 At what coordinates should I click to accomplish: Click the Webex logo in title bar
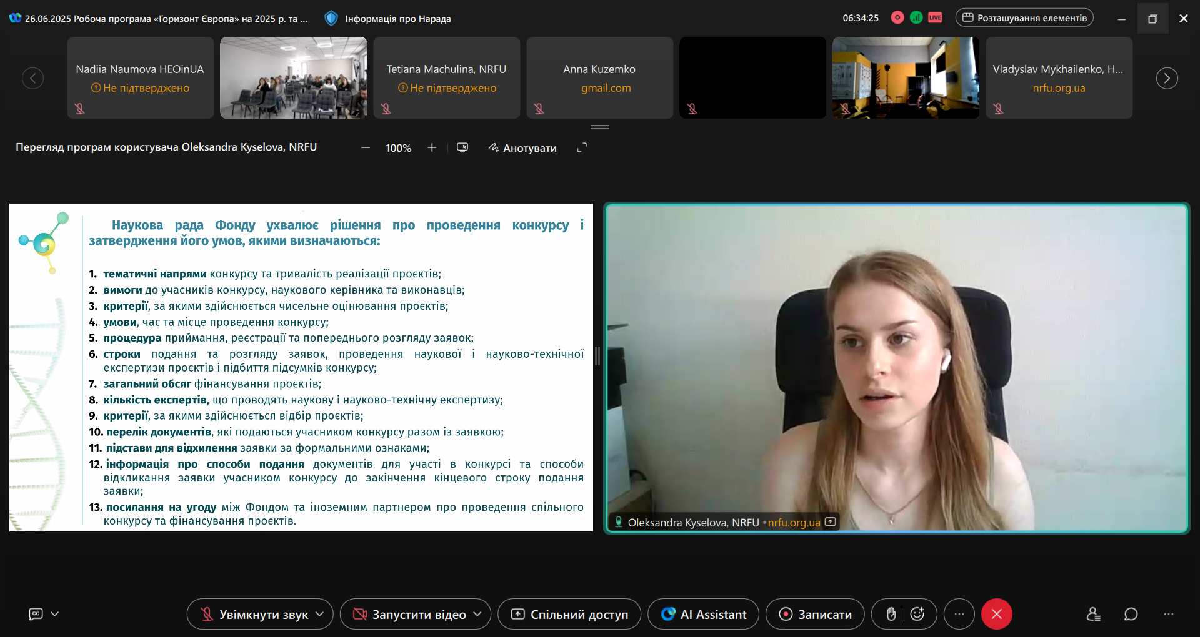15,18
